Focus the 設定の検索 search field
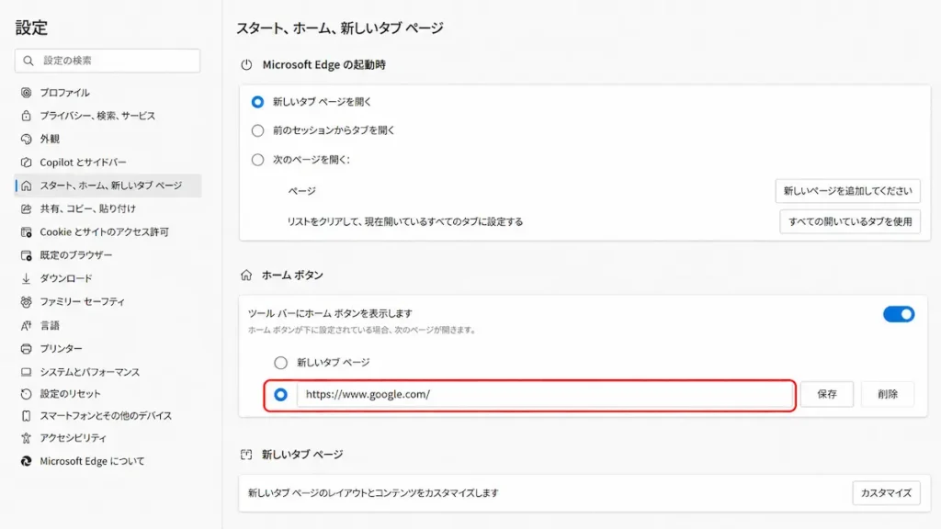Screen dimensions: 941x529 click(x=108, y=61)
